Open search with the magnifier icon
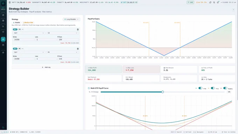 [214, 2]
